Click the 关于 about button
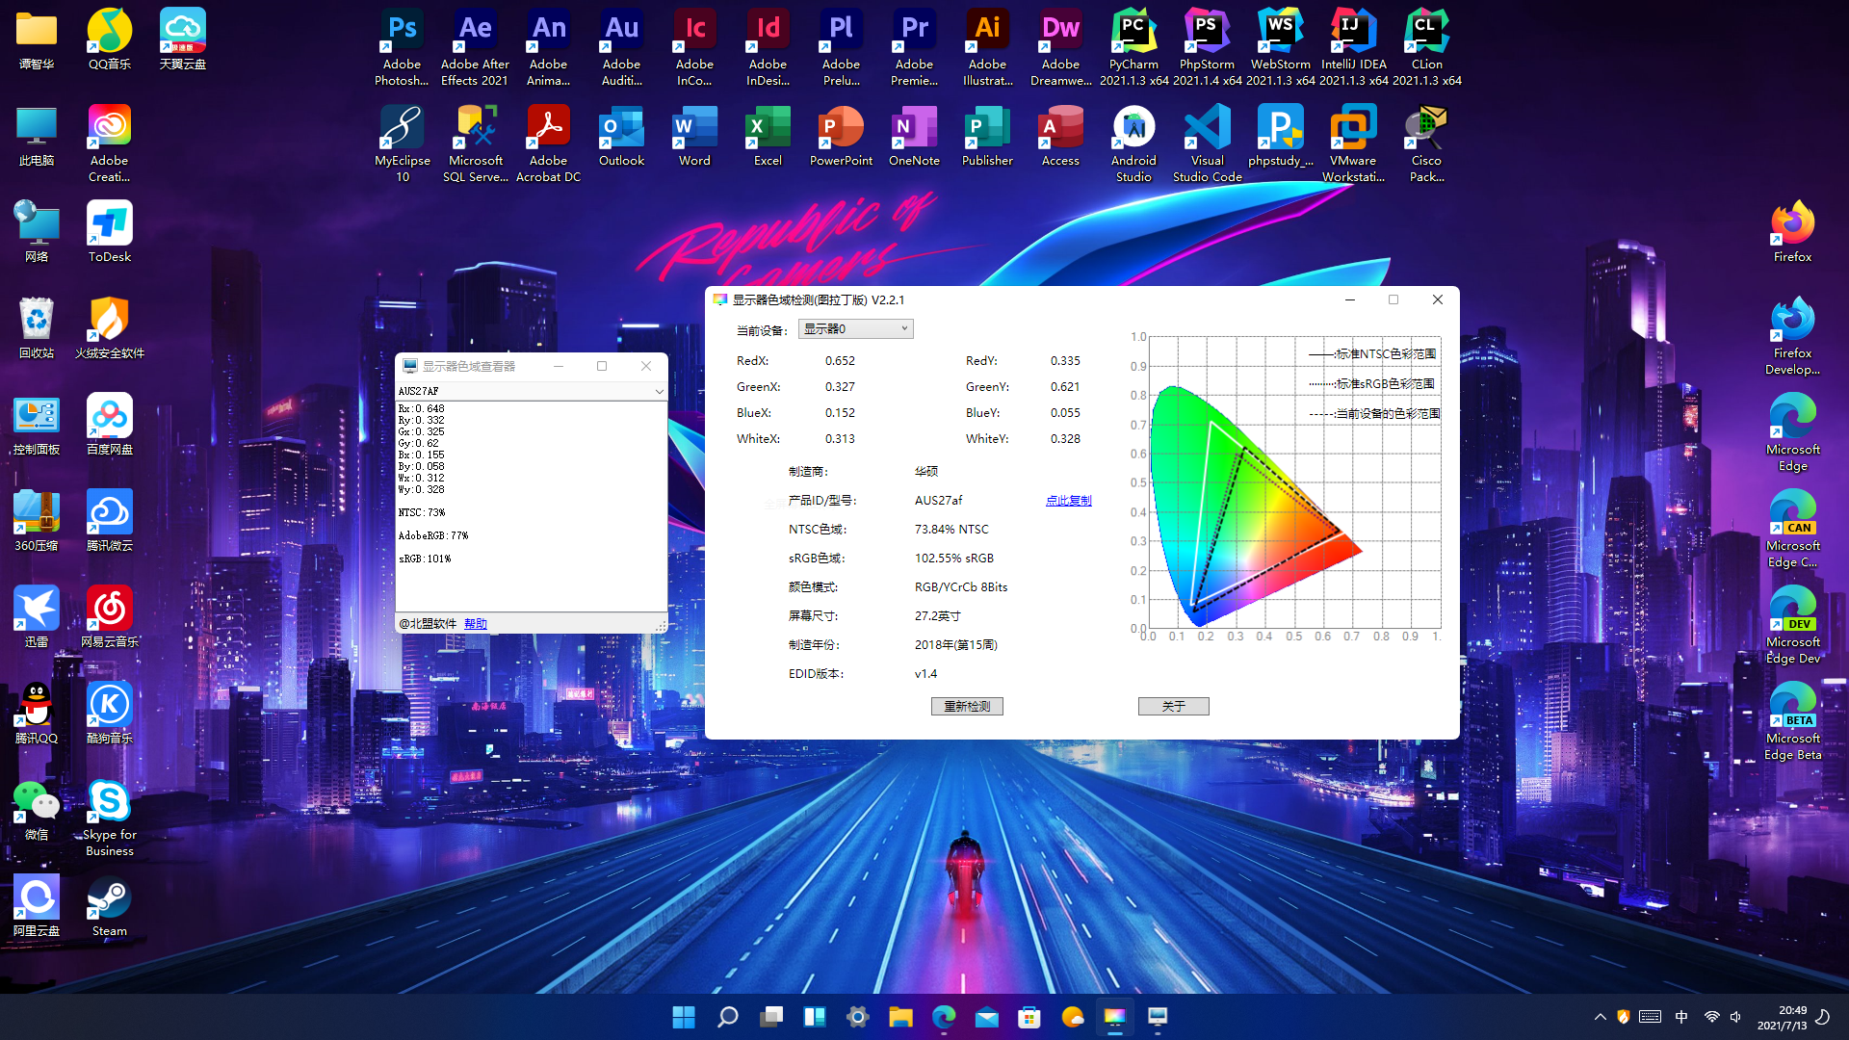The height and width of the screenshot is (1040, 1849). (x=1173, y=706)
